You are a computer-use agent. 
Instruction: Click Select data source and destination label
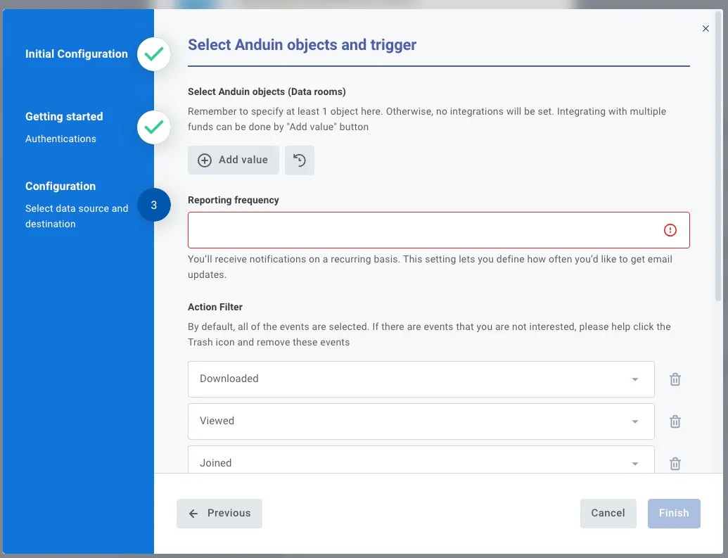77,216
